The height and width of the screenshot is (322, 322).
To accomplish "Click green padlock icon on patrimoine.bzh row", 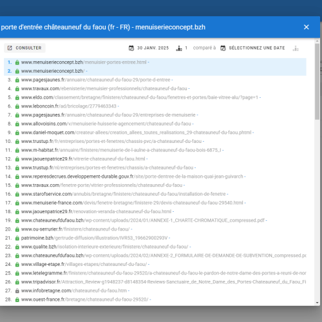I will (x=17, y=238).
